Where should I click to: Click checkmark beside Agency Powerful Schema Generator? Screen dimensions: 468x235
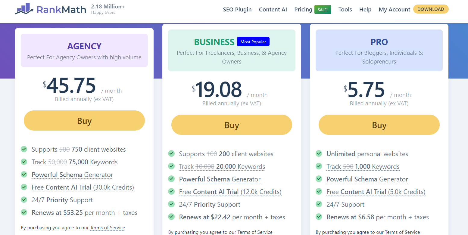pos(24,174)
